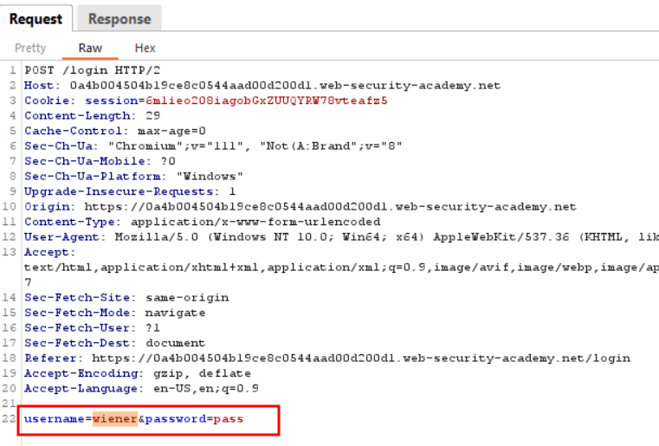Switch to the Hex view tab
Image resolution: width=659 pixels, height=446 pixels.
(145, 48)
